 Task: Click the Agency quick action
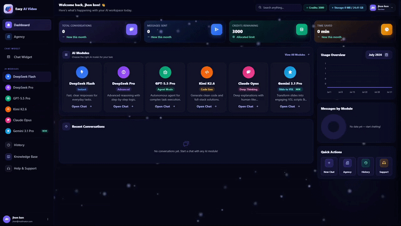pyautogui.click(x=347, y=166)
